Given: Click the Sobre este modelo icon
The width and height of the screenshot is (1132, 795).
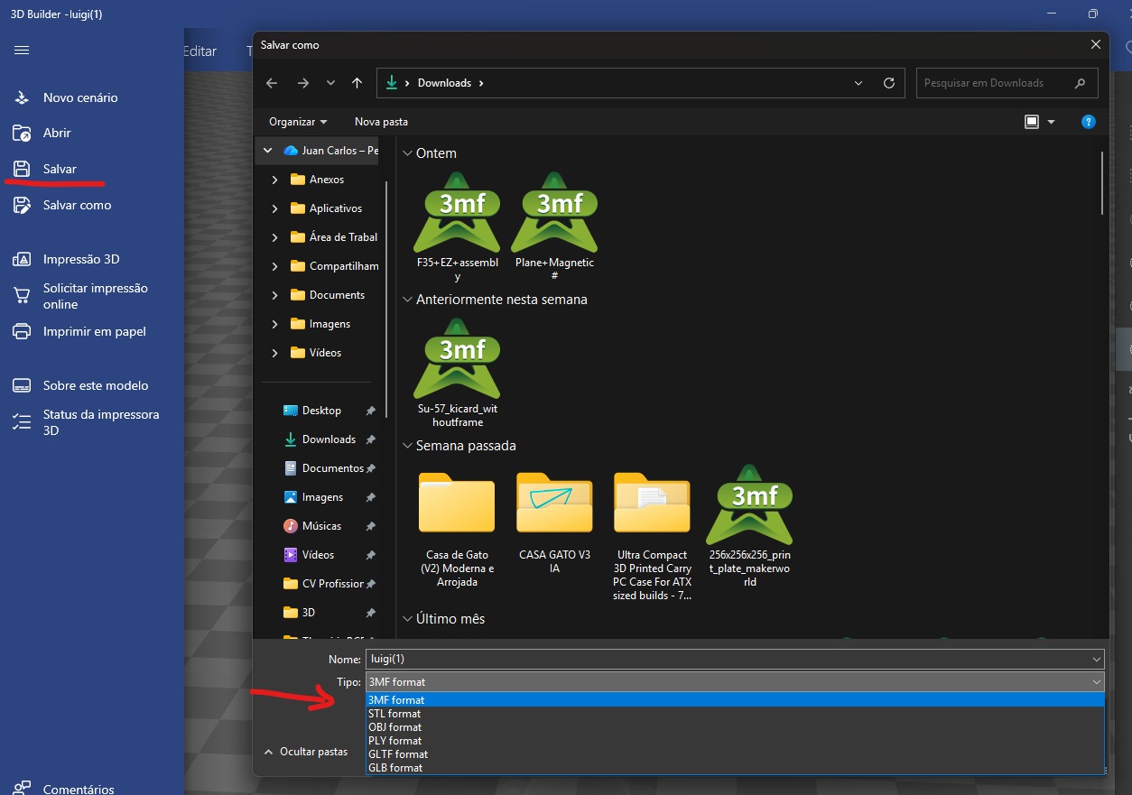Looking at the screenshot, I should (x=22, y=385).
